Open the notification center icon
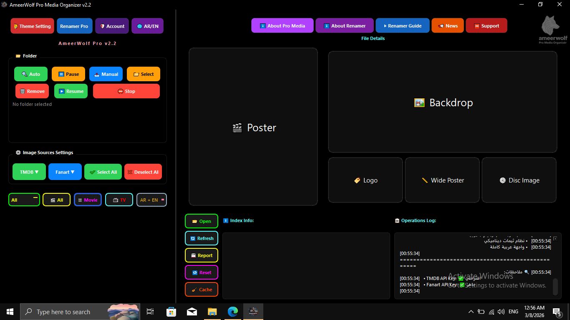 pyautogui.click(x=557, y=312)
